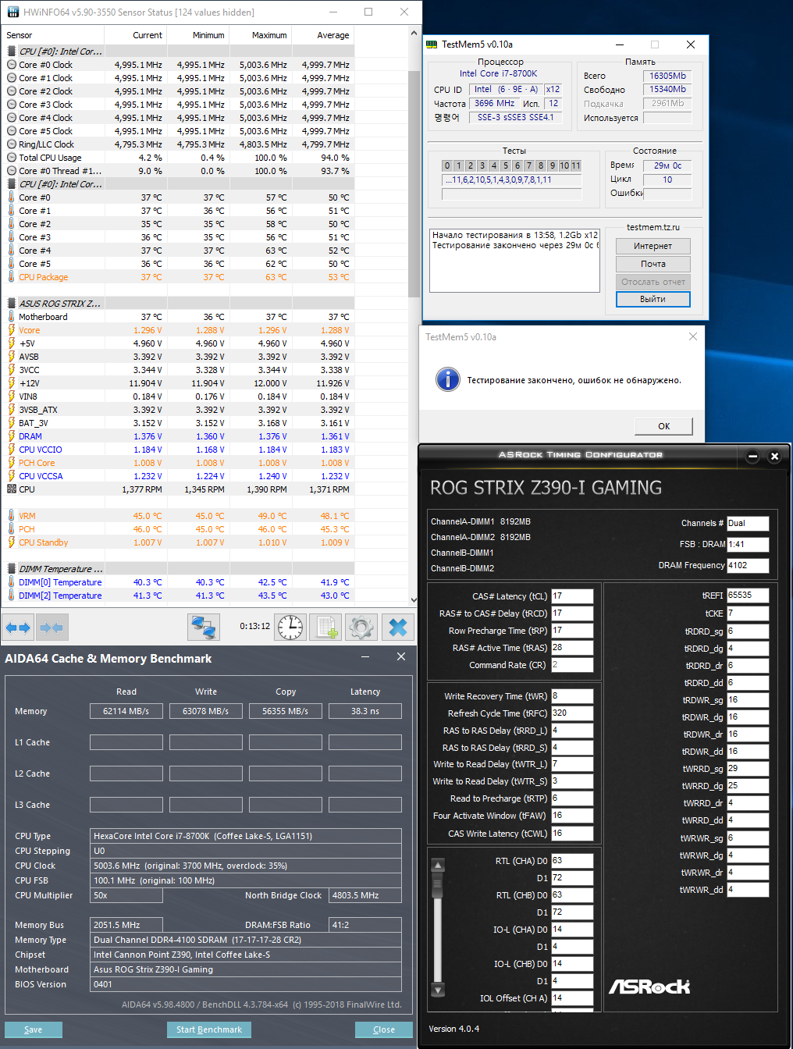Click Start Benchmark in AIDA64
Screen dimensions: 793x1049
[209, 1029]
